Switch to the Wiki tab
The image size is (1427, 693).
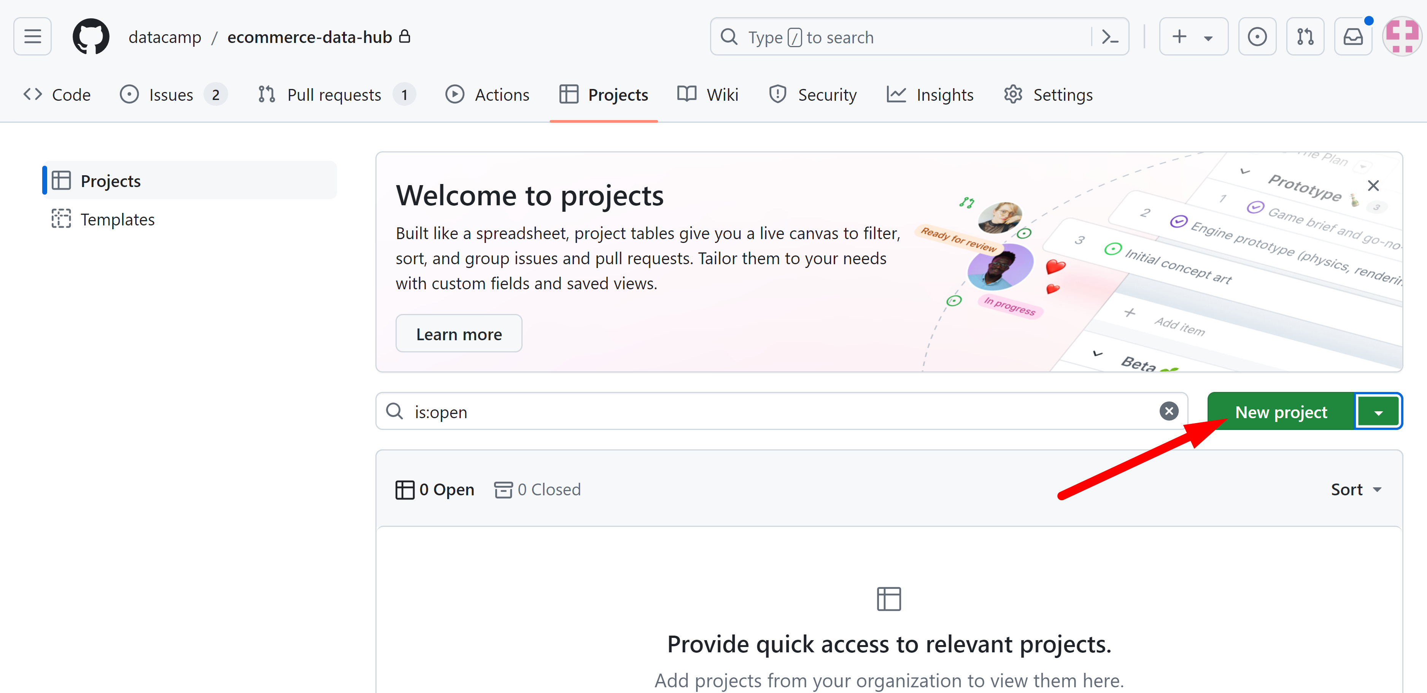pyautogui.click(x=708, y=95)
